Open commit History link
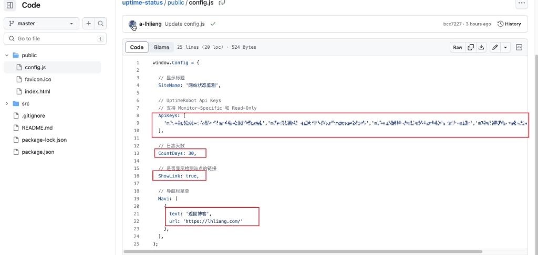 click(509, 24)
